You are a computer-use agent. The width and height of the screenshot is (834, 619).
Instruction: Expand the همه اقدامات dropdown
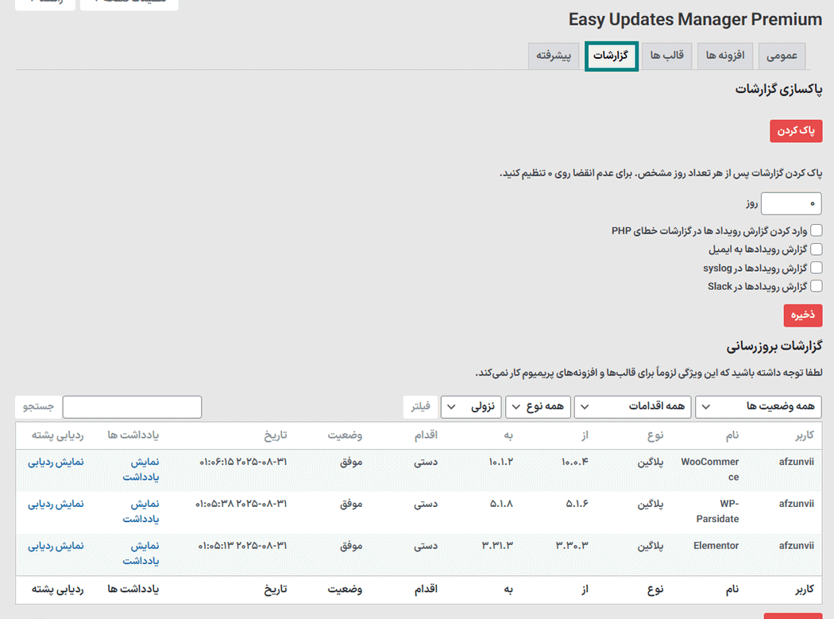632,407
